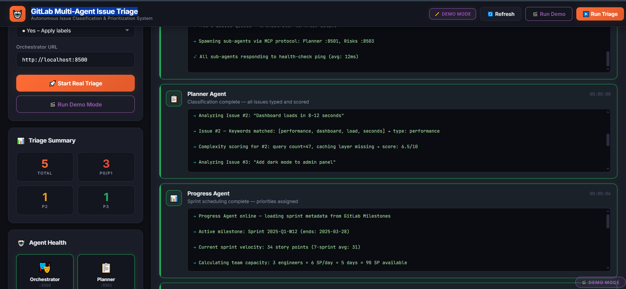Click 'Sprint scheduling complete' subtitle text
The height and width of the screenshot is (289, 626).
[243, 201]
